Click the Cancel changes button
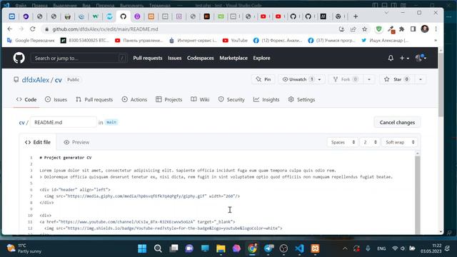Screen dimensions: 457x257 397,122
